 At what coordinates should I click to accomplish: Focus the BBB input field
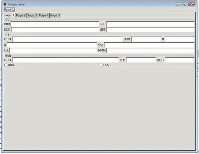tap(55, 24)
